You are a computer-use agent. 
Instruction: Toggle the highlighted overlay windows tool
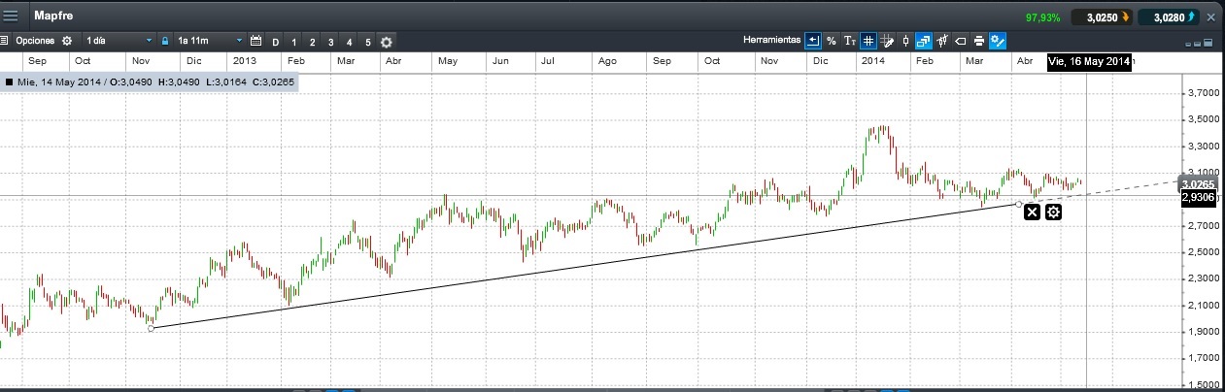pyautogui.click(x=923, y=41)
